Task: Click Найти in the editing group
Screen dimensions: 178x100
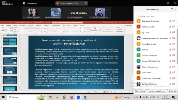Action: point(118,27)
